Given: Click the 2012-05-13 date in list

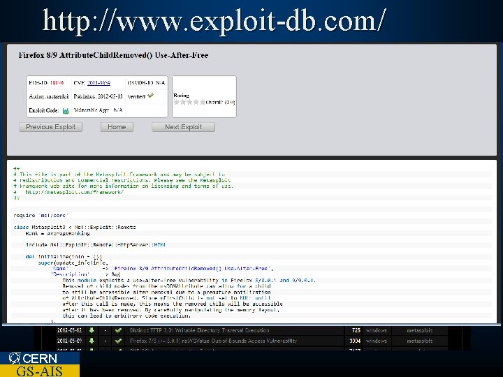Looking at the screenshot, I should (69, 330).
